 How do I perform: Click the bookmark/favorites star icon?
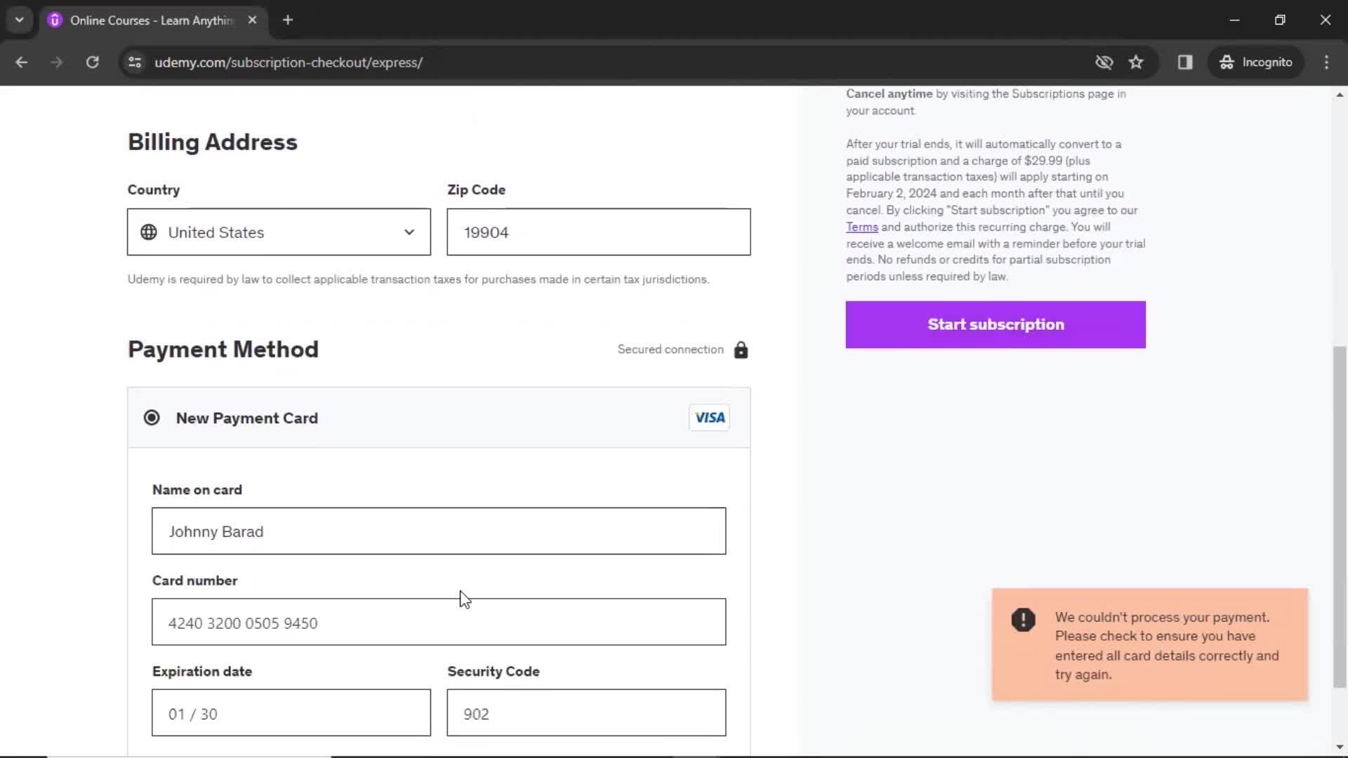[1137, 62]
